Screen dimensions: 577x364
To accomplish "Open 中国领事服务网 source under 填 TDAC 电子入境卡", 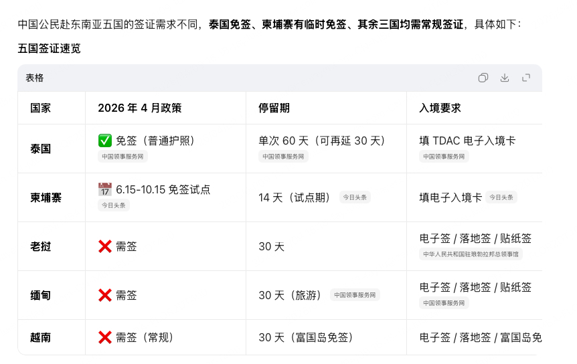I will 444,157.
